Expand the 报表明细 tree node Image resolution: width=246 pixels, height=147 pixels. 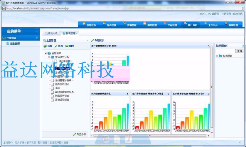pyautogui.click(x=217, y=56)
